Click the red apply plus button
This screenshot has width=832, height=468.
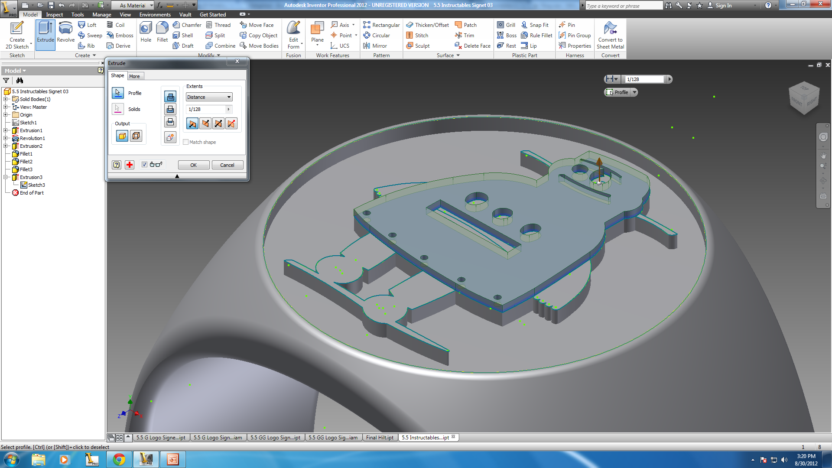[x=130, y=165]
